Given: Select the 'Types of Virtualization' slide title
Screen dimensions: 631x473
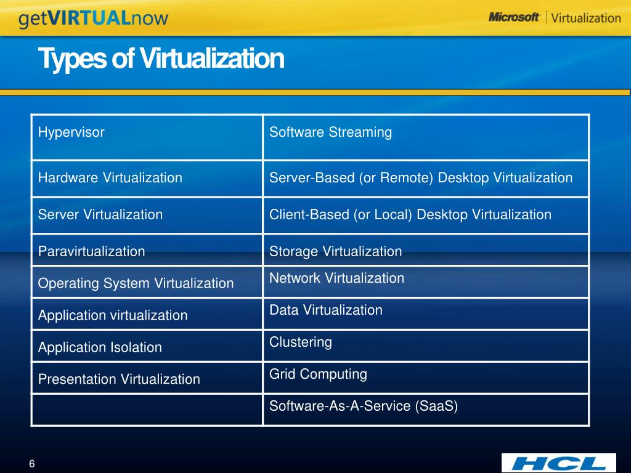Looking at the screenshot, I should click(161, 59).
